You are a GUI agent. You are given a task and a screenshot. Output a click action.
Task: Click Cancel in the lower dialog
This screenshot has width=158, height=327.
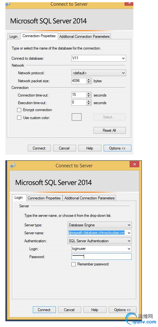pyautogui.click(x=69, y=310)
